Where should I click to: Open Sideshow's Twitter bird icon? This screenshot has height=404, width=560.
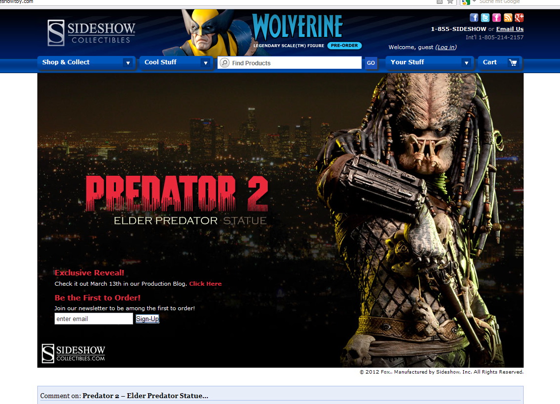[x=485, y=18]
